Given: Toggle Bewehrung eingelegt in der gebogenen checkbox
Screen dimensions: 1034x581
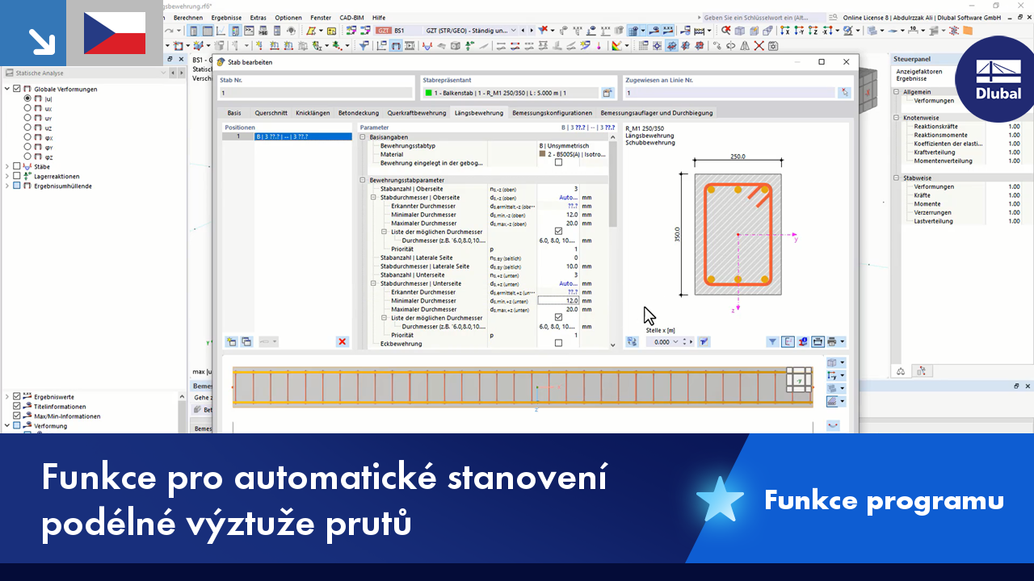Looking at the screenshot, I should click(558, 162).
